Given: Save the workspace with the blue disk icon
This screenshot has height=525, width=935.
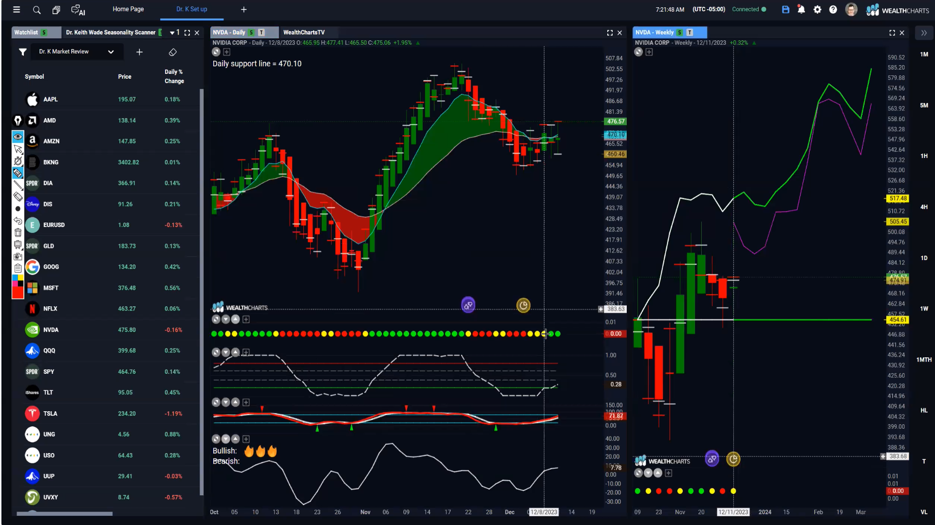Looking at the screenshot, I should click(785, 9).
